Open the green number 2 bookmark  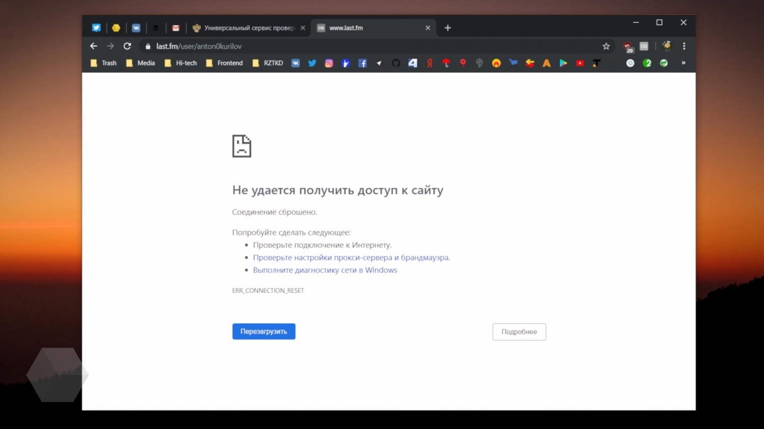click(x=647, y=63)
